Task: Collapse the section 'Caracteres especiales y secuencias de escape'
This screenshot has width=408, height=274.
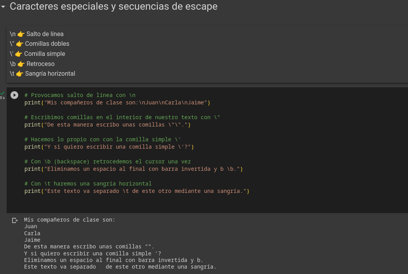Action: coord(3,7)
